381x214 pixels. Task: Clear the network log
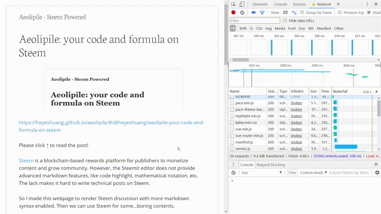(242, 12)
